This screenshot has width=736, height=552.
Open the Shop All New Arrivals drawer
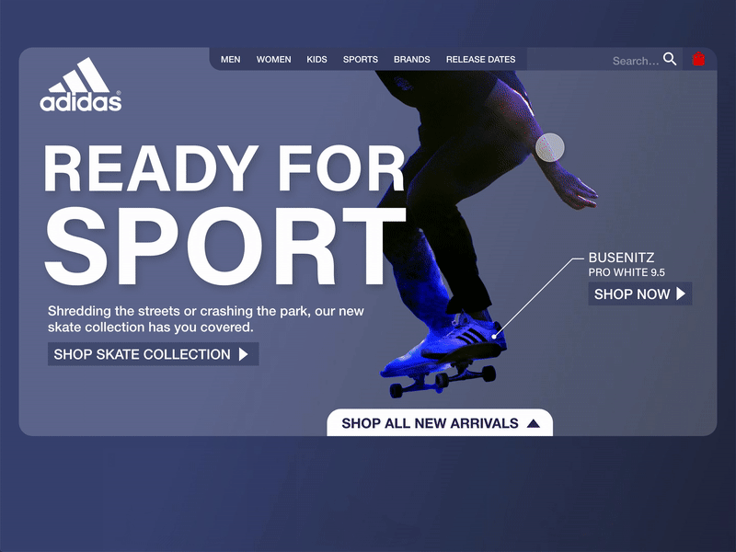pos(440,422)
